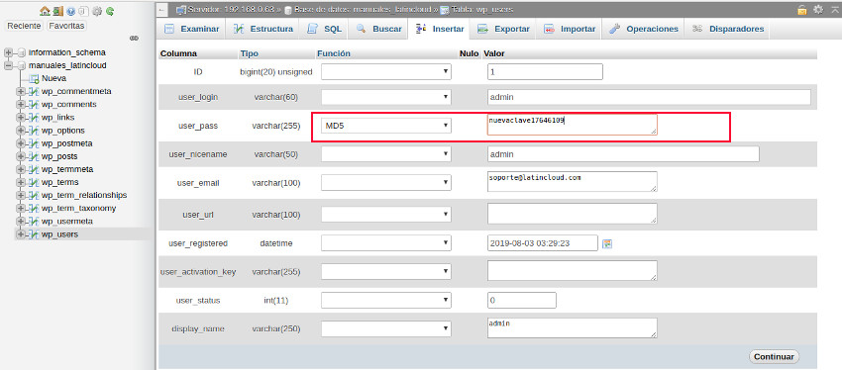The height and width of the screenshot is (370, 842).
Task: Click the wp_usermeta table icon in tree
Action: tap(34, 222)
